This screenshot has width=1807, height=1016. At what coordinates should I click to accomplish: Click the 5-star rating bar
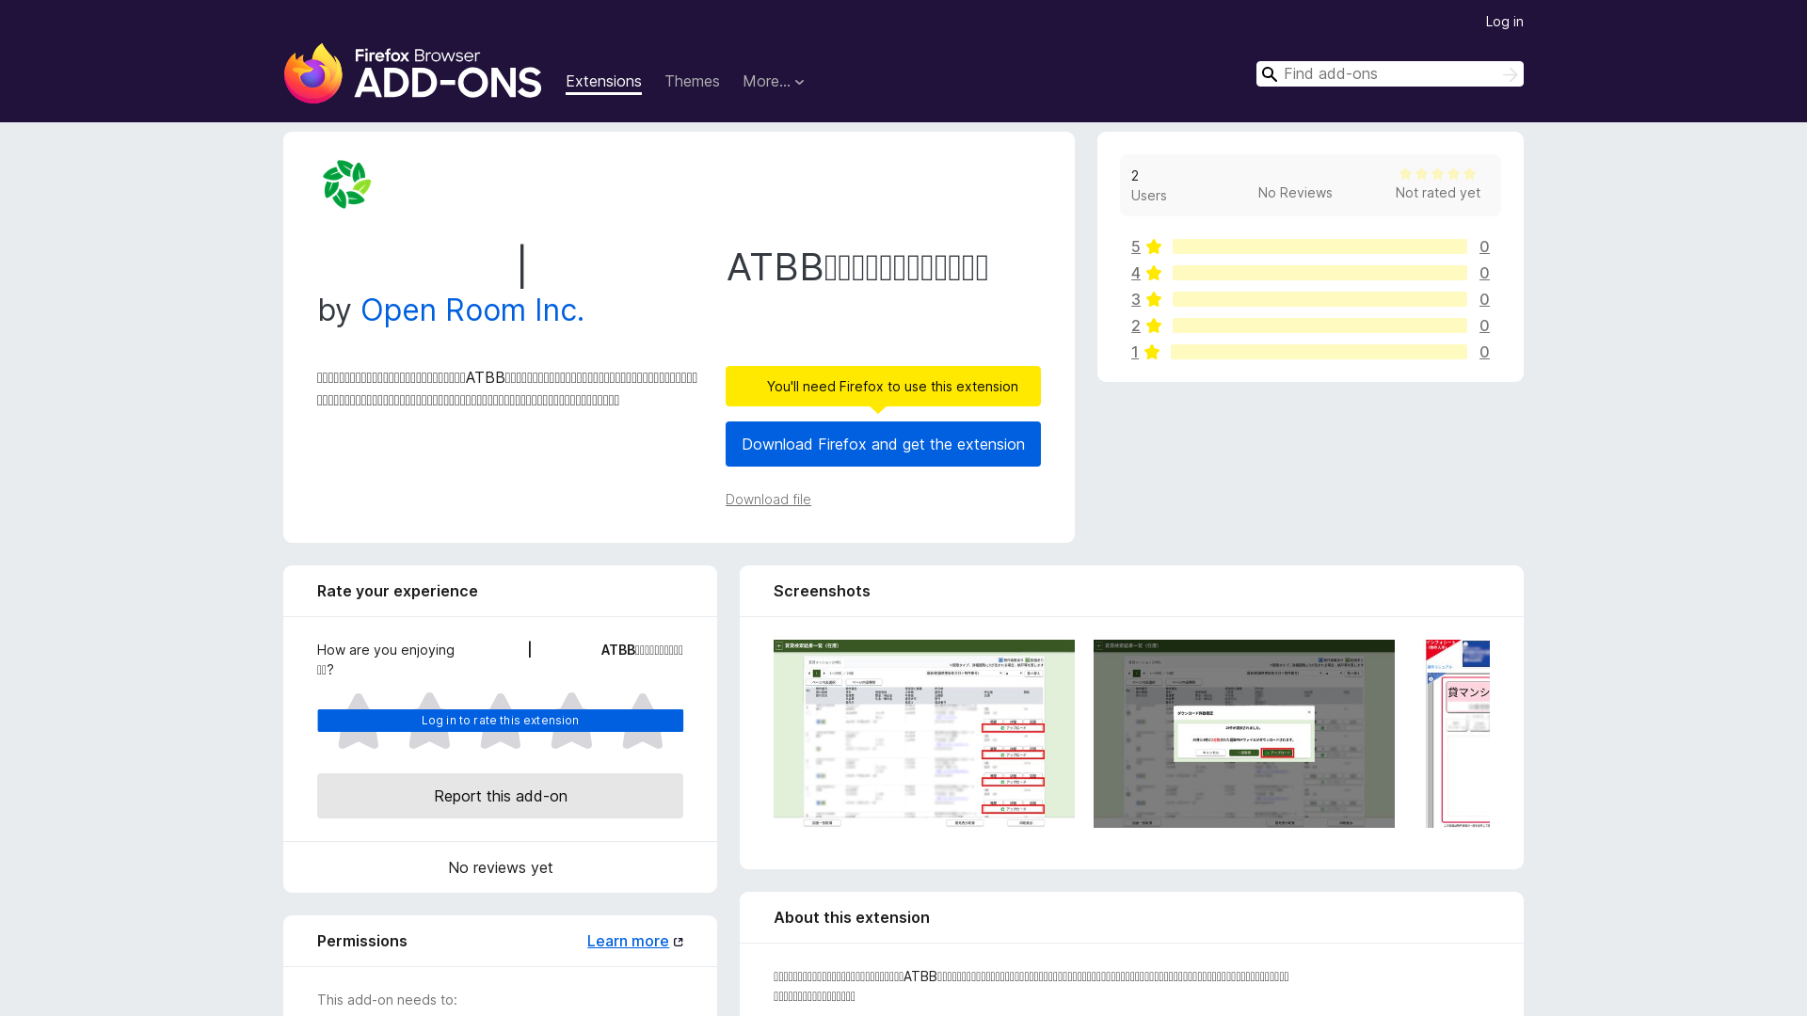click(1319, 246)
